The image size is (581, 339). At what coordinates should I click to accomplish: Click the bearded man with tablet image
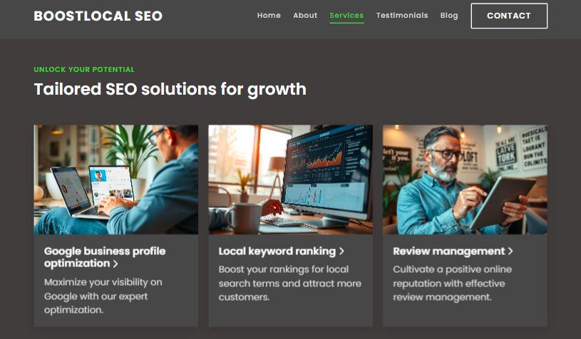point(465,179)
